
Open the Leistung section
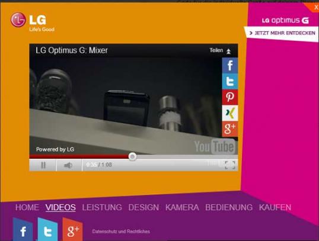102,207
